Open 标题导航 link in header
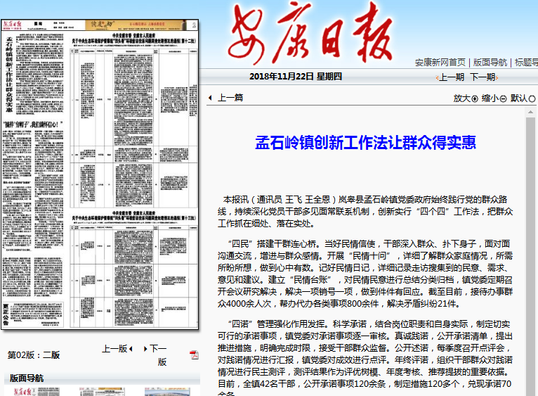This screenshot has height=396, width=538. (526, 63)
